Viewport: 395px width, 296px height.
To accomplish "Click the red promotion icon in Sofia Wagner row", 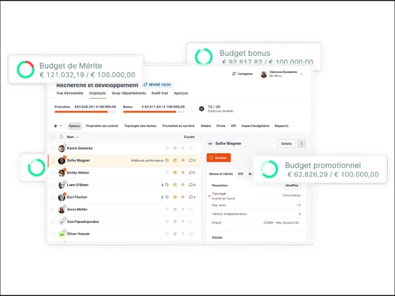I will point(183,160).
